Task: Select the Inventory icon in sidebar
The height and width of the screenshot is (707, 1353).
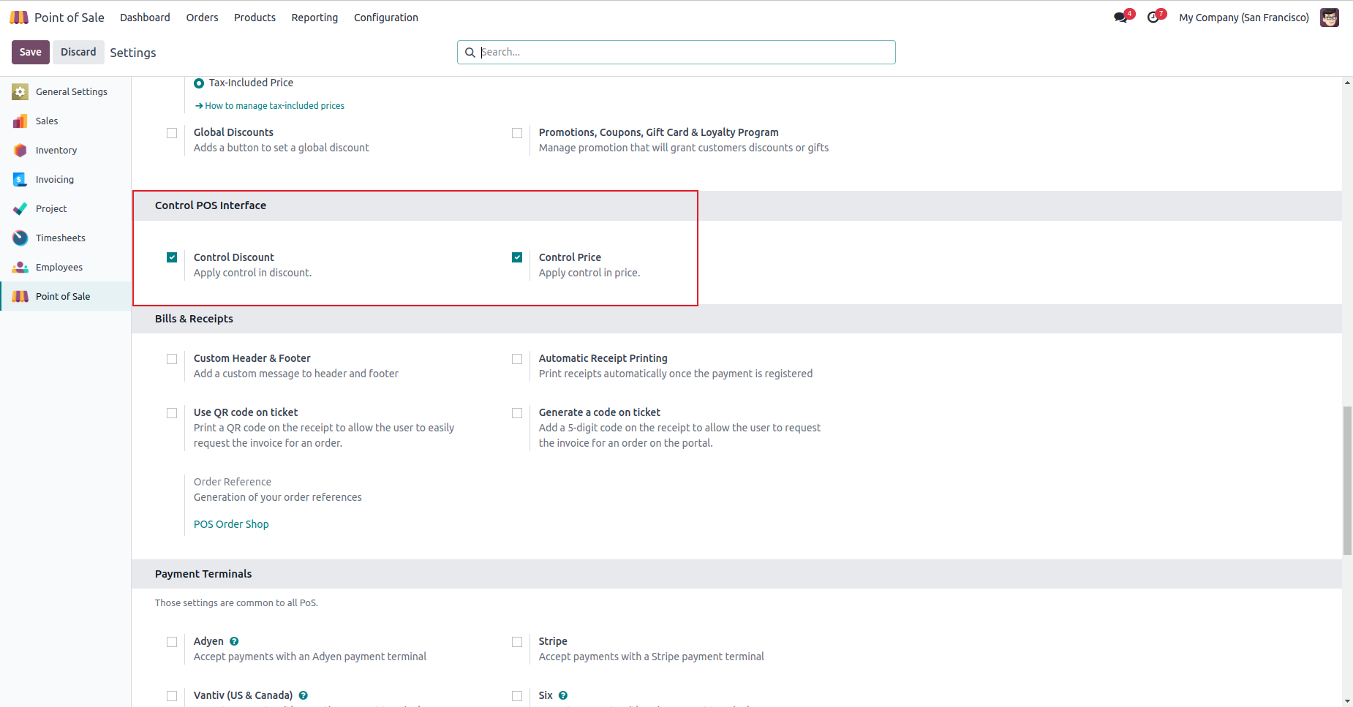Action: pos(20,151)
